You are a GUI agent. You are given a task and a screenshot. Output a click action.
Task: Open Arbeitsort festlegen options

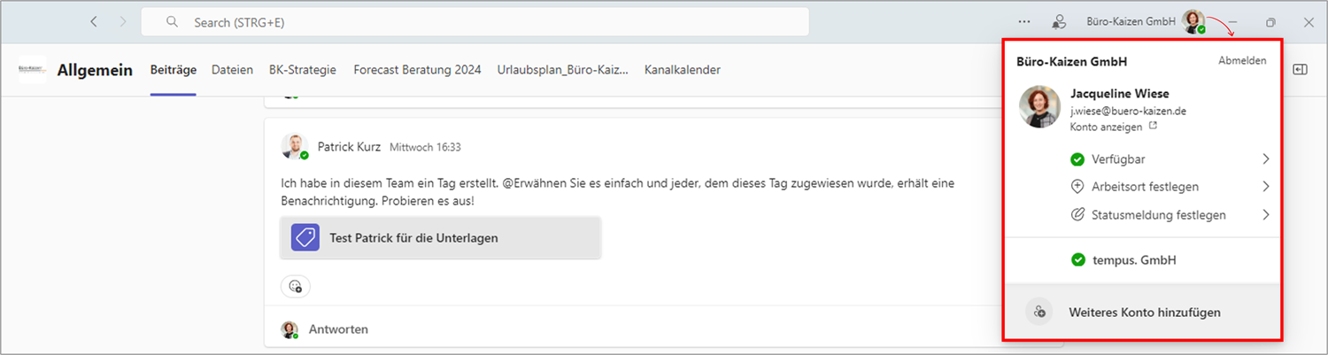(x=1170, y=187)
